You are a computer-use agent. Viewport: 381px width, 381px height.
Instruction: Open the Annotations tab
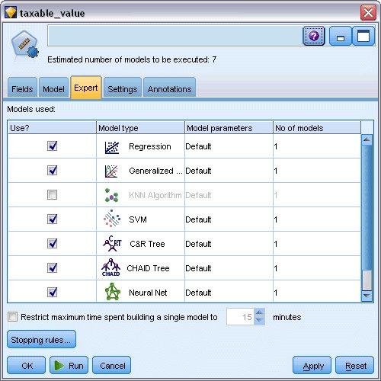pyautogui.click(x=169, y=88)
